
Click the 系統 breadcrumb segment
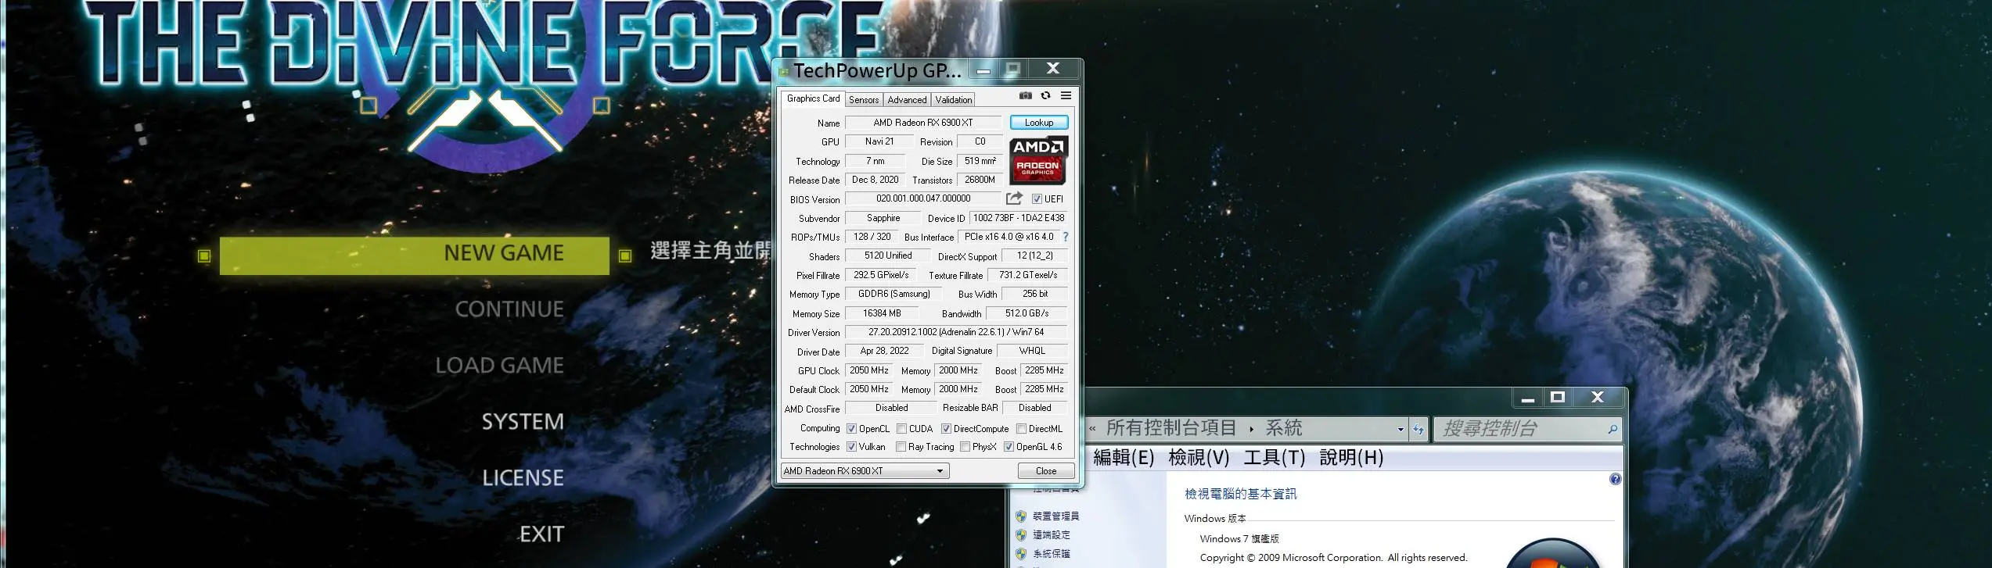pos(1284,428)
